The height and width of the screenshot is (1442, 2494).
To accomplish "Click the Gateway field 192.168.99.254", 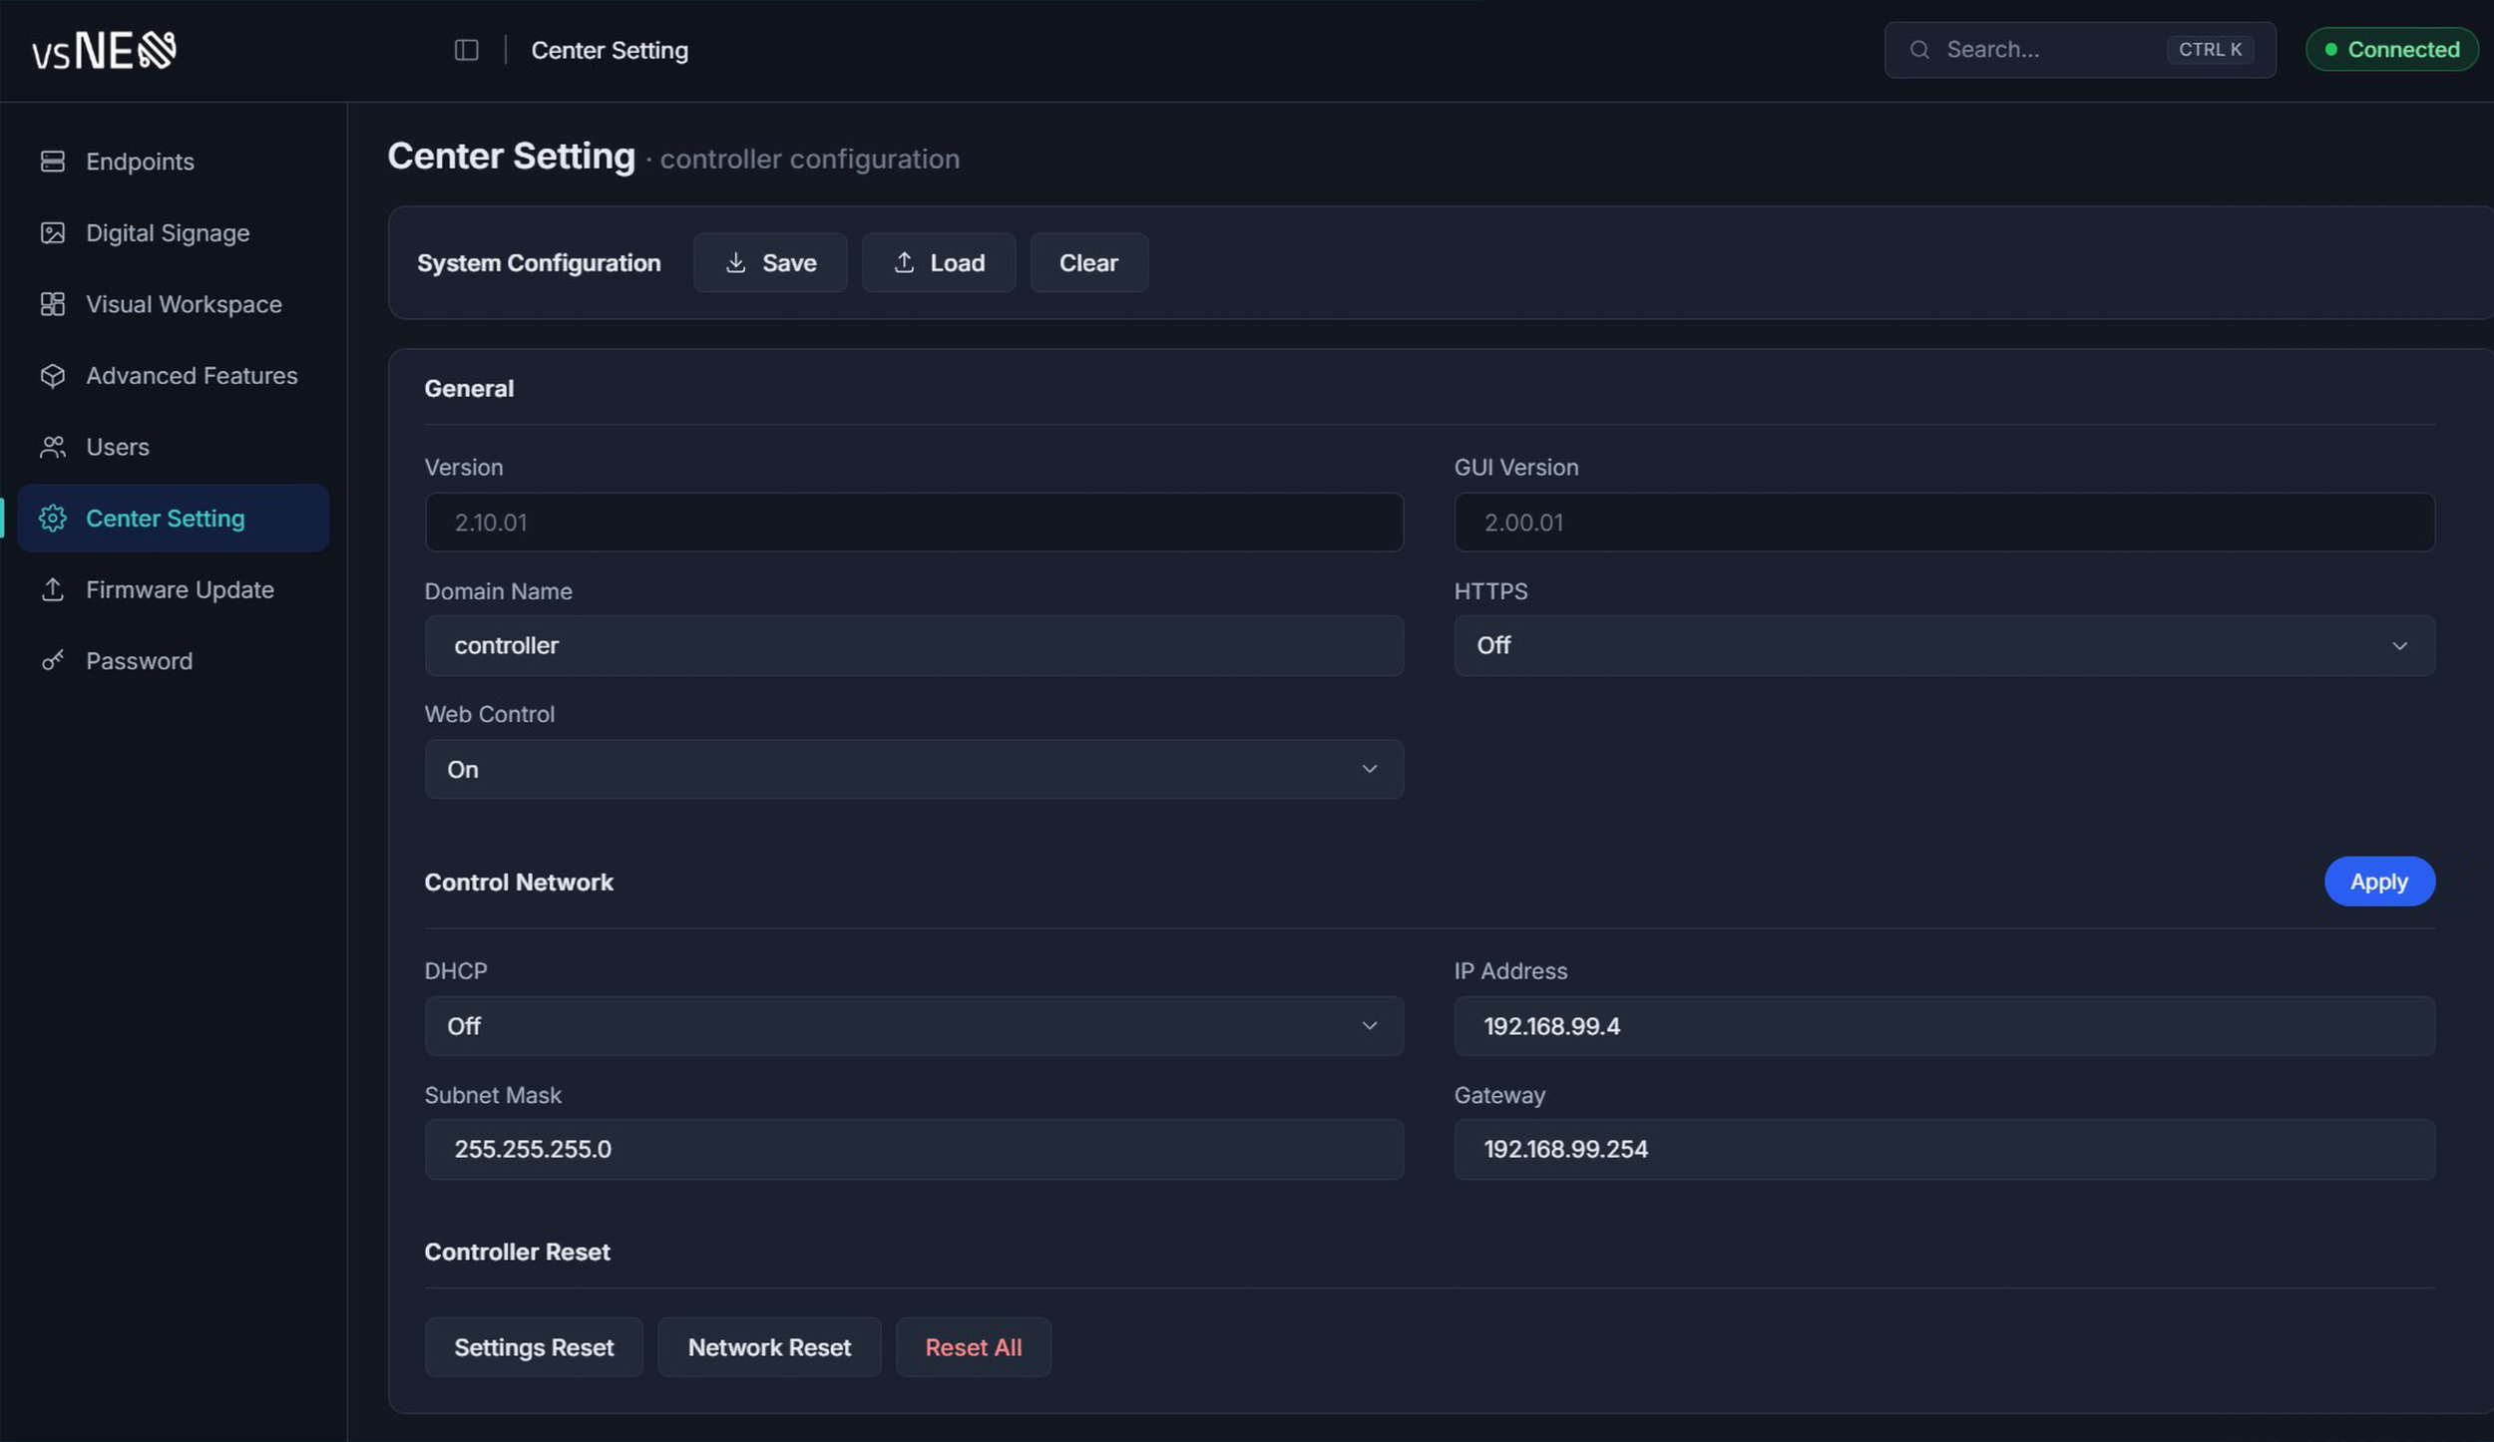I will (1944, 1150).
